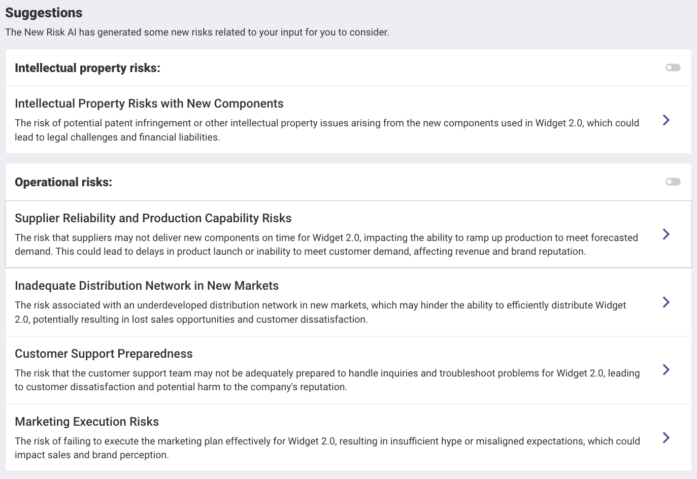The height and width of the screenshot is (479, 697).
Task: Click the Operational risks section header
Action: pyautogui.click(x=63, y=182)
